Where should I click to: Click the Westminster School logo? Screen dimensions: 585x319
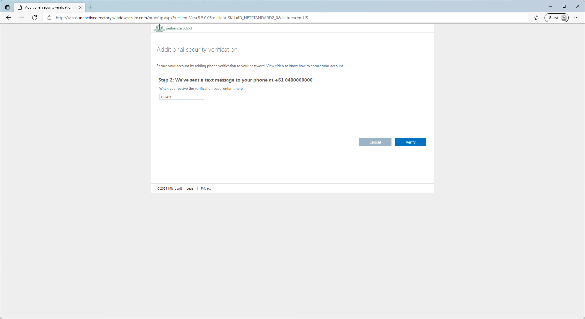point(173,28)
